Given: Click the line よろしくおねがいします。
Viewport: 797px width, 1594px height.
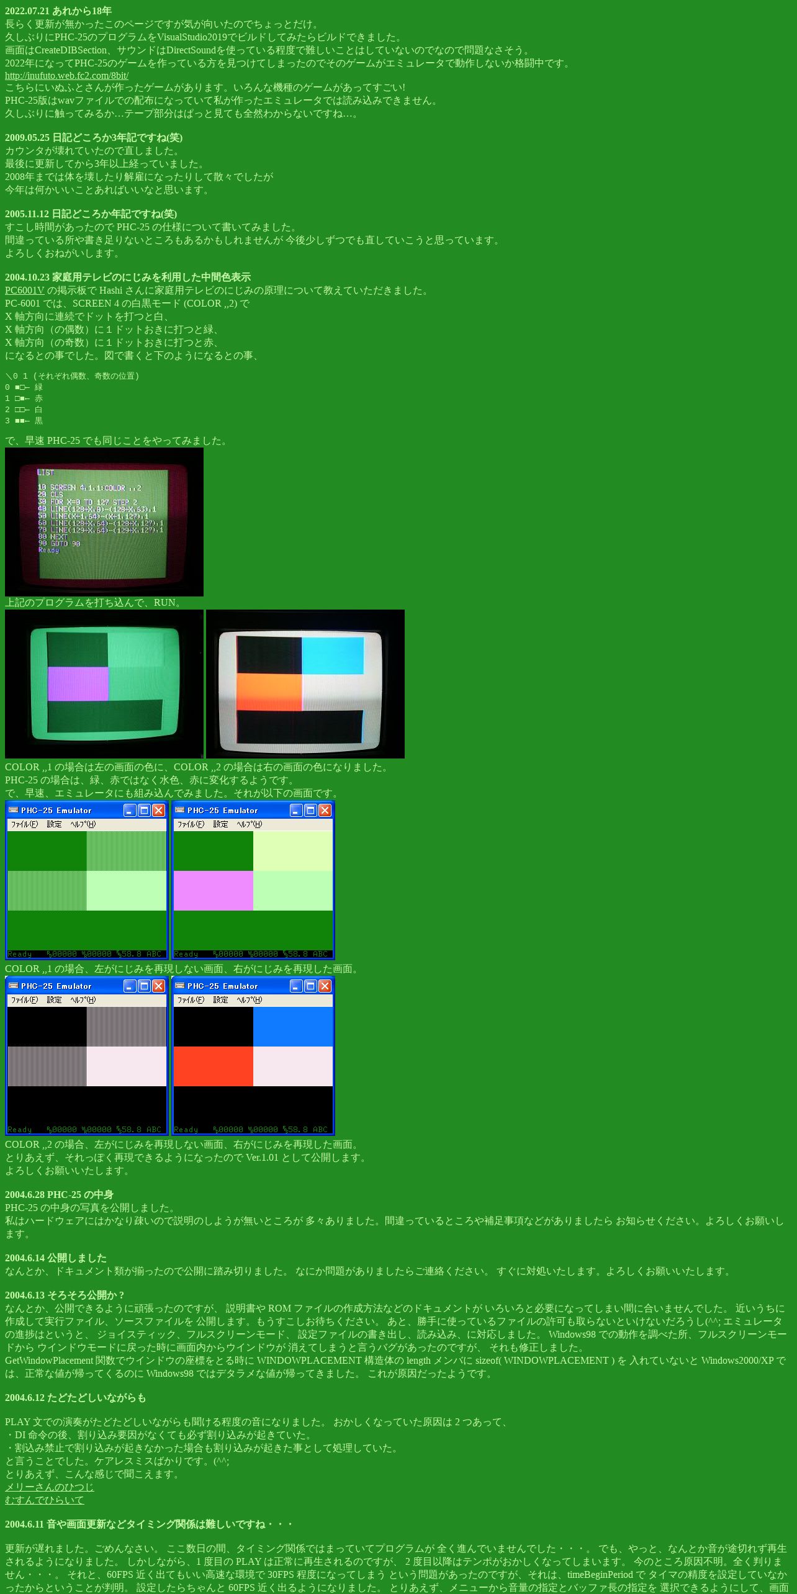Looking at the screenshot, I should [65, 253].
